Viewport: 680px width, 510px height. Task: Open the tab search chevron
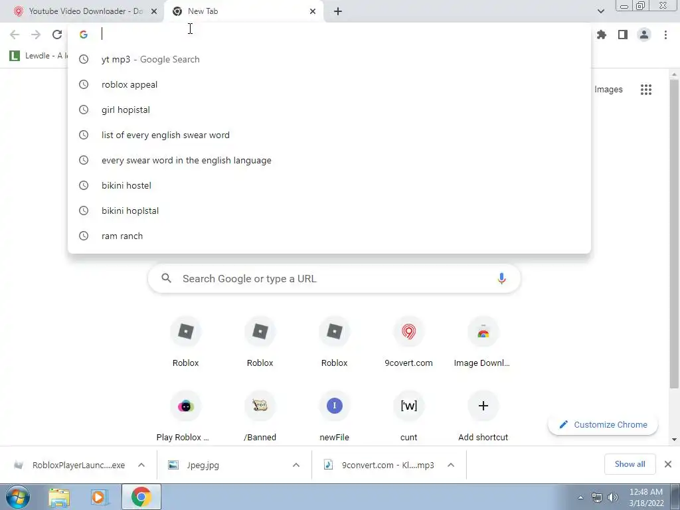click(x=600, y=11)
